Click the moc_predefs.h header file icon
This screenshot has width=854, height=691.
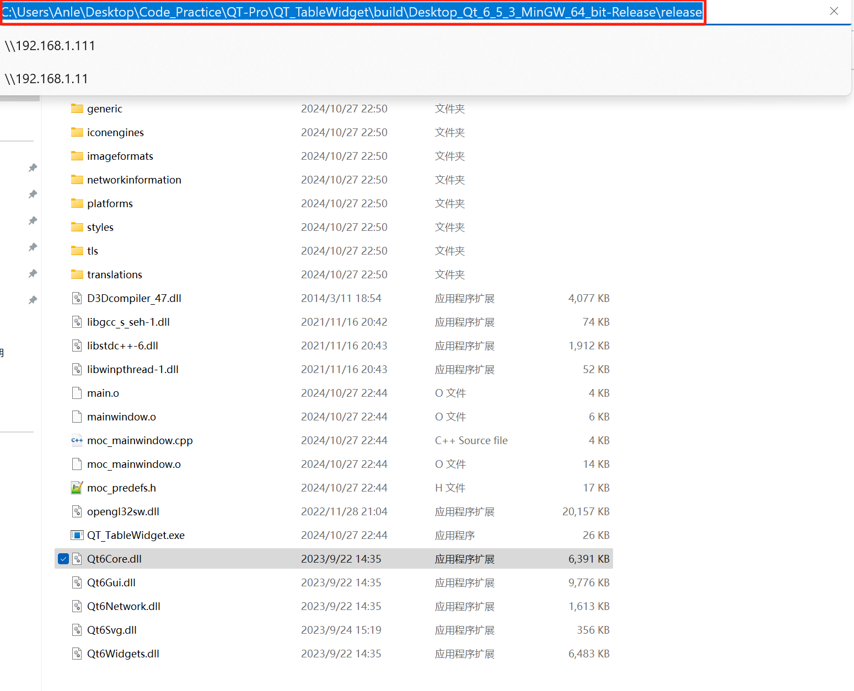(77, 488)
